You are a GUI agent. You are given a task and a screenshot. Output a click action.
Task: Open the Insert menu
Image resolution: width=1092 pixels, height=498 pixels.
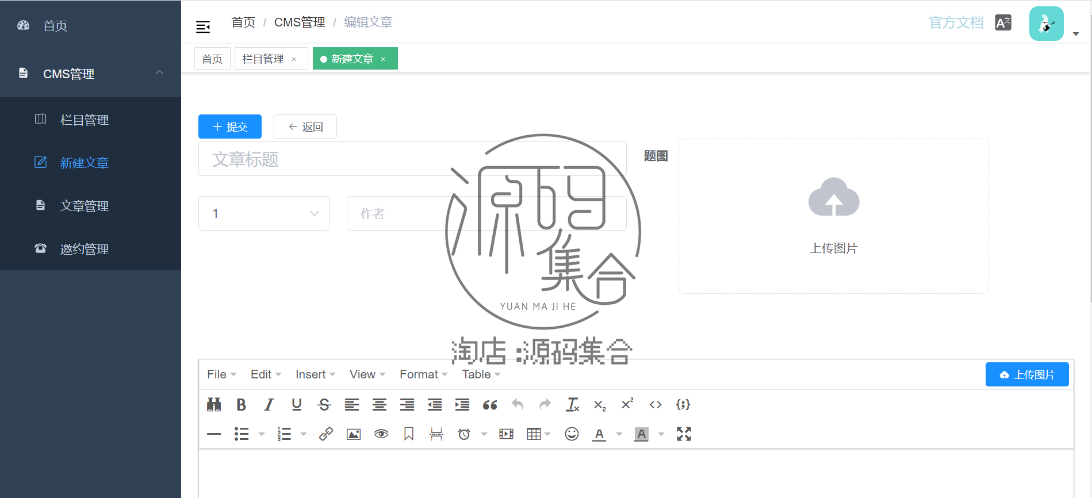click(315, 374)
